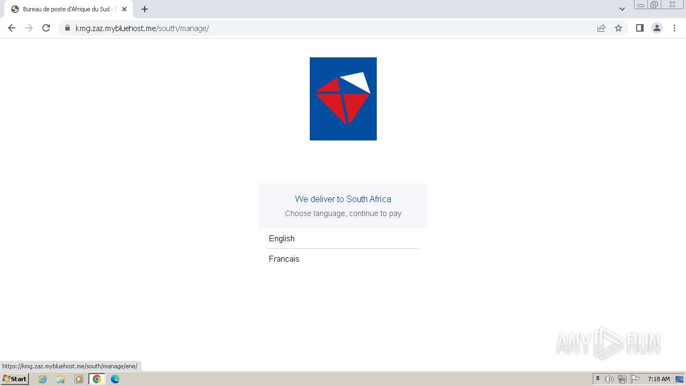
Task: Click 'We deliver to South Africa' heading
Action: click(343, 199)
